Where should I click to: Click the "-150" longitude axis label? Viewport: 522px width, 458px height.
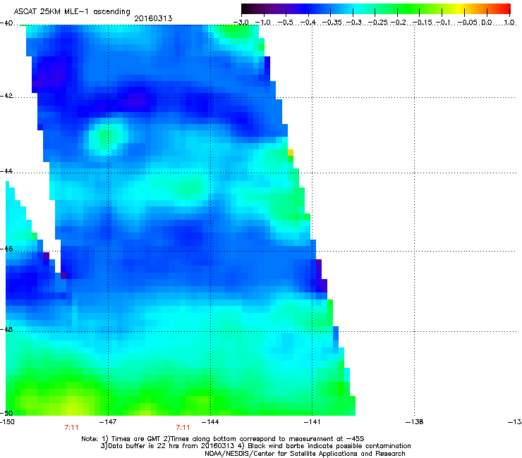(x=7, y=422)
